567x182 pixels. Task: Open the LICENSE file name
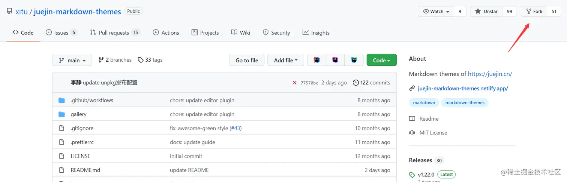click(80, 156)
